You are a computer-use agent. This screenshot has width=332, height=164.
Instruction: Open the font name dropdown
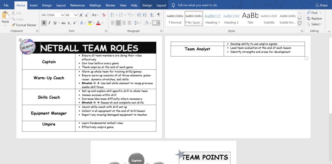point(62,15)
